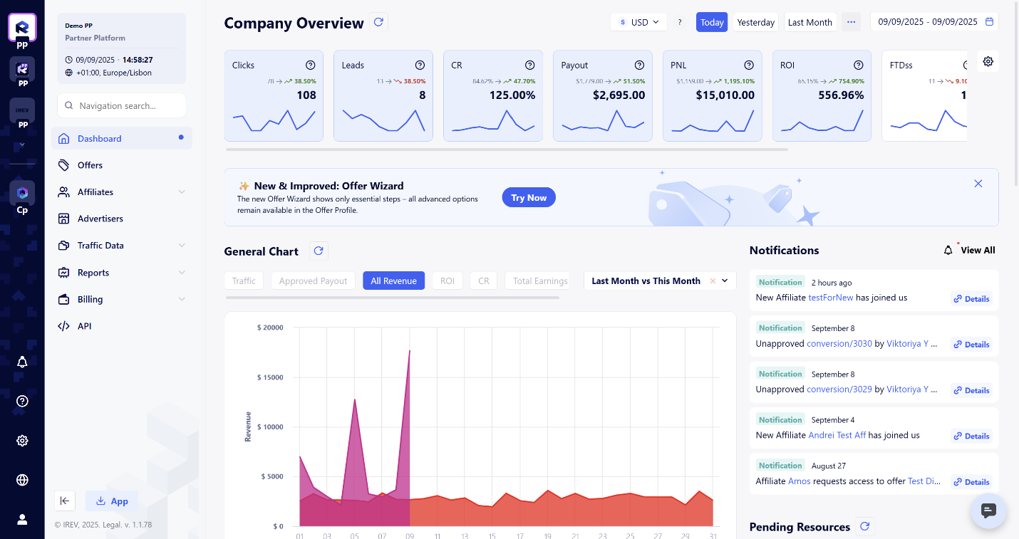The height and width of the screenshot is (539, 1019).
Task: Open the notifications bell in left rail
Action: point(22,362)
